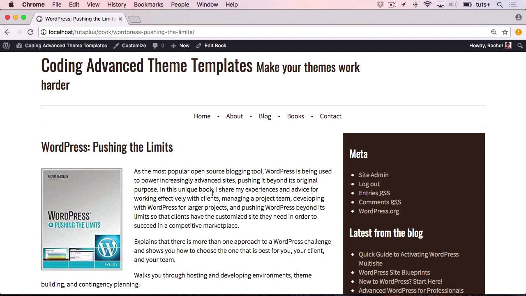Click the zoom magnifier icon in address bar
This screenshot has height=296, width=526.
[x=494, y=32]
